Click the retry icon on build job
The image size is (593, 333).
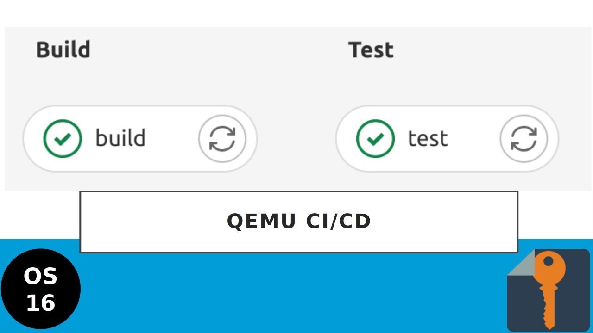pyautogui.click(x=222, y=139)
